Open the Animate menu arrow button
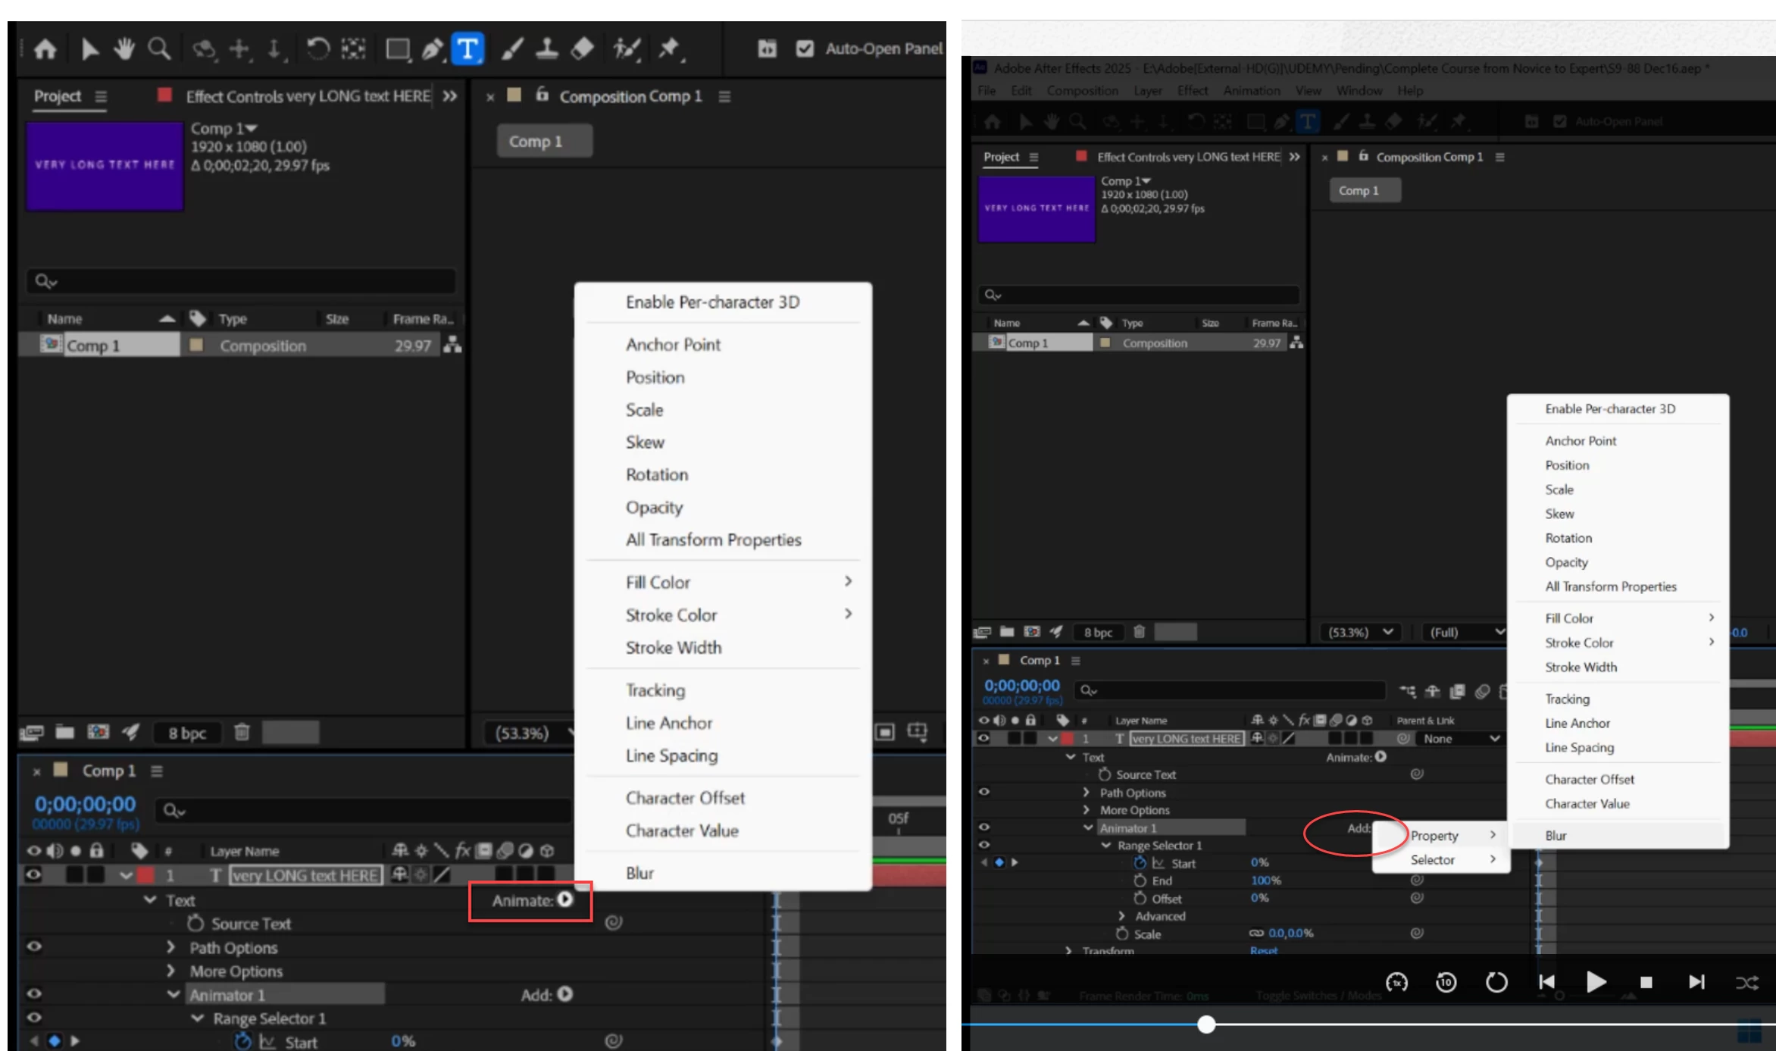The height and width of the screenshot is (1051, 1776). point(565,899)
